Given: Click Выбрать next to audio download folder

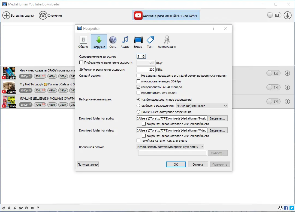Looking at the screenshot, I should [218, 118].
